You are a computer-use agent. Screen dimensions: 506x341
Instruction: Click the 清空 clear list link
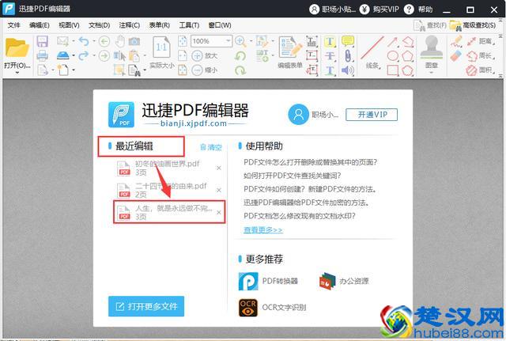[x=211, y=147]
